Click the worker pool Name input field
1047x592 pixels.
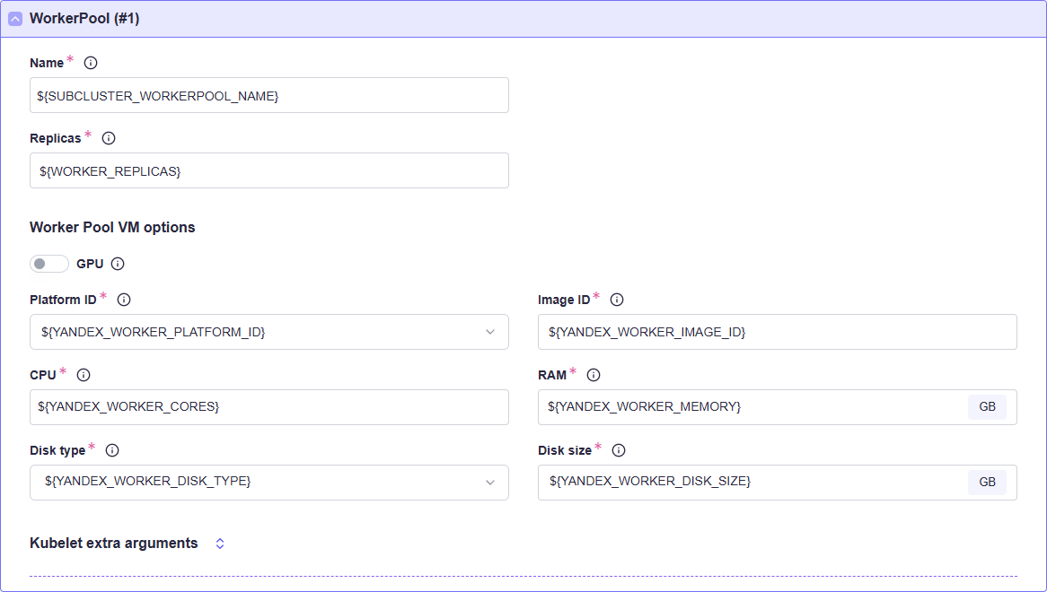268,95
